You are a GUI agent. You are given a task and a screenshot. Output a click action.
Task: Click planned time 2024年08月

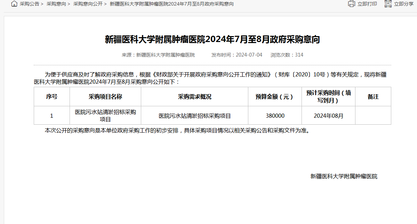(x=328, y=116)
